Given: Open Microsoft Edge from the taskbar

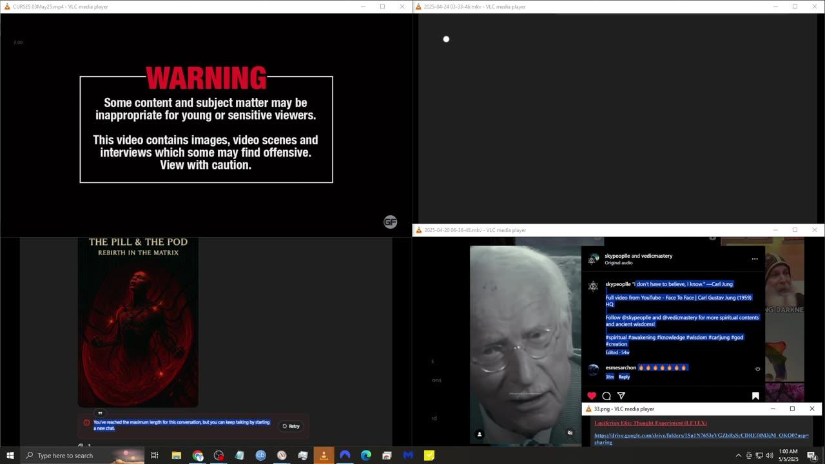Looking at the screenshot, I should 366,455.
